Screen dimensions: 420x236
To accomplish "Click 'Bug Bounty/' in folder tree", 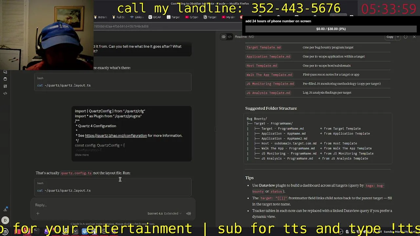I will coord(257,119).
